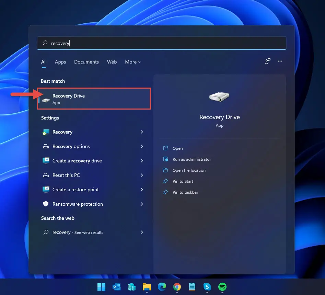Open Recovery options setting
This screenshot has width=325, height=295.
tap(93, 146)
